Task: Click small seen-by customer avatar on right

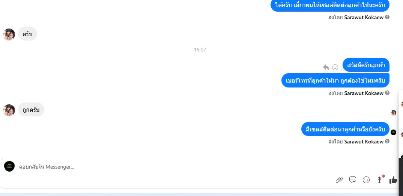Action: tap(393, 113)
